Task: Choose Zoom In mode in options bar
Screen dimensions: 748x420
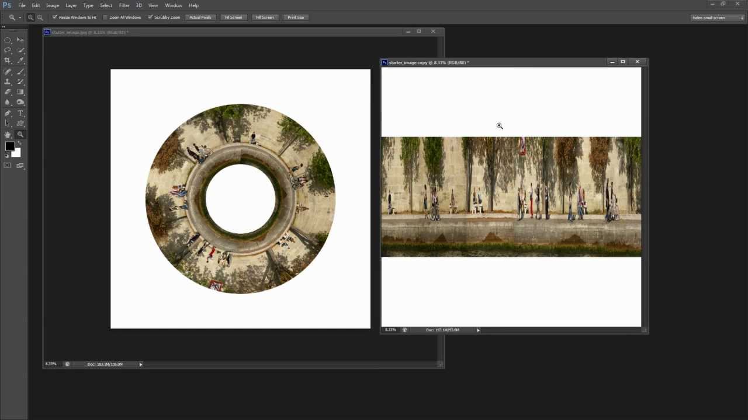Action: (30, 17)
